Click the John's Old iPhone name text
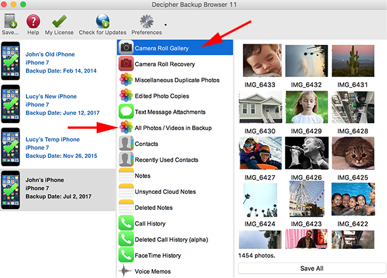 point(50,54)
